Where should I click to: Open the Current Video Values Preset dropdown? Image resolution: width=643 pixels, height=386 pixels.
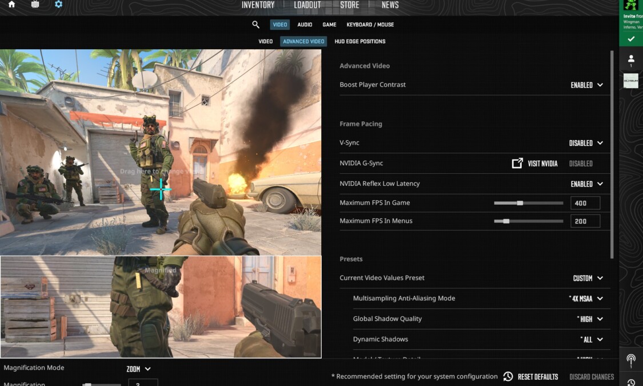(x=588, y=278)
